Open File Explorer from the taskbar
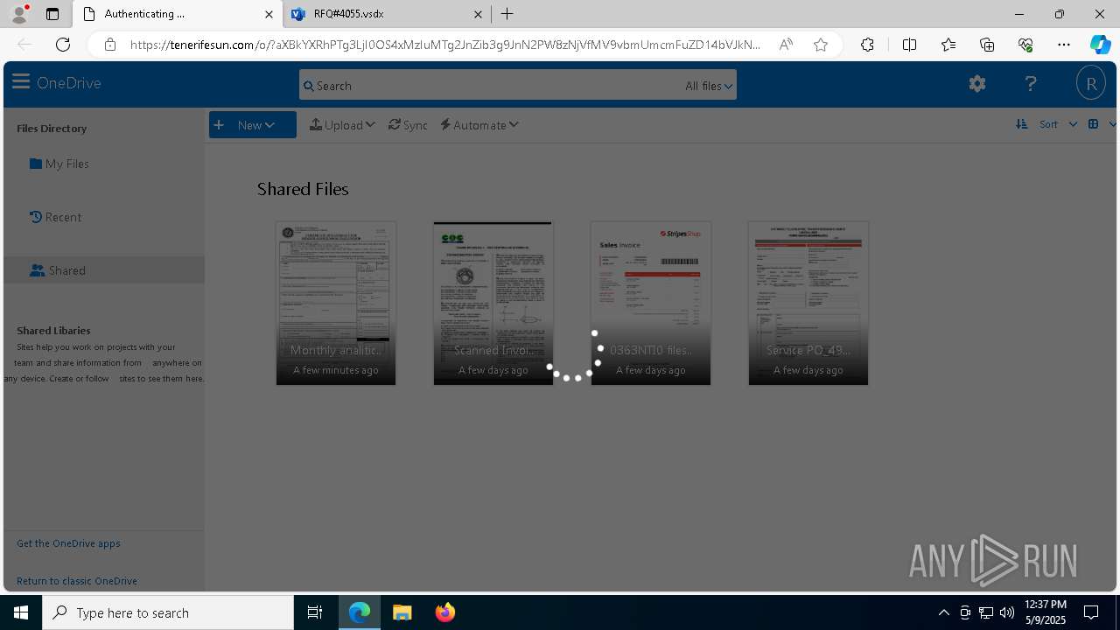 [x=402, y=612]
